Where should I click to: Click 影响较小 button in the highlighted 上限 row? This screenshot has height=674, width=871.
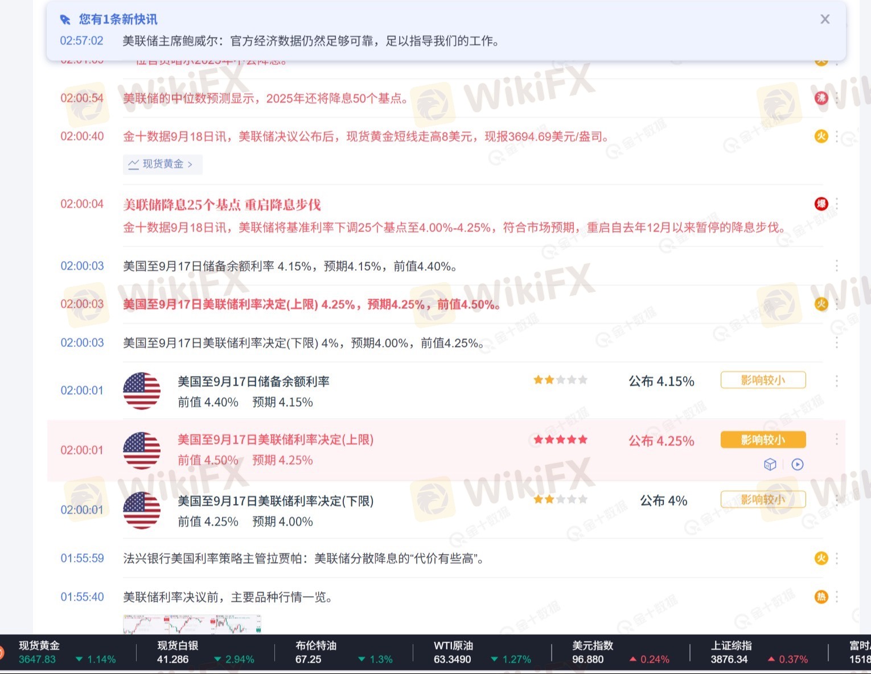click(x=763, y=440)
